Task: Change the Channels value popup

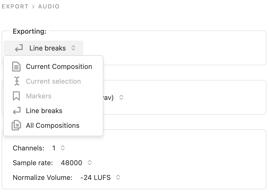Action: coord(58,148)
